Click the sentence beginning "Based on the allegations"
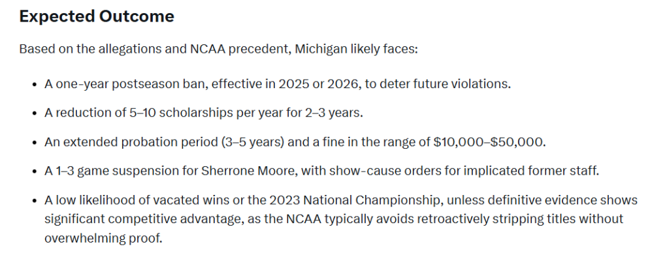The width and height of the screenshot is (669, 255). pyautogui.click(x=218, y=49)
